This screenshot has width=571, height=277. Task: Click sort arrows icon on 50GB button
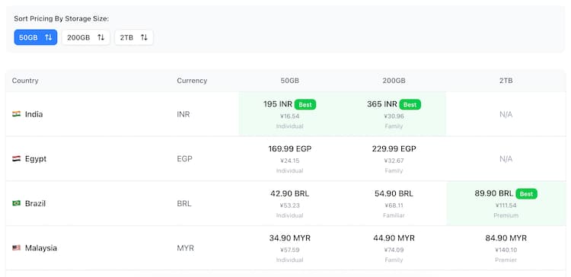click(49, 37)
